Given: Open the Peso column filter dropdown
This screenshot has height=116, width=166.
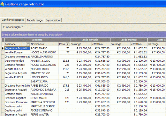Looking at the screenshot, I should tap(68, 44).
